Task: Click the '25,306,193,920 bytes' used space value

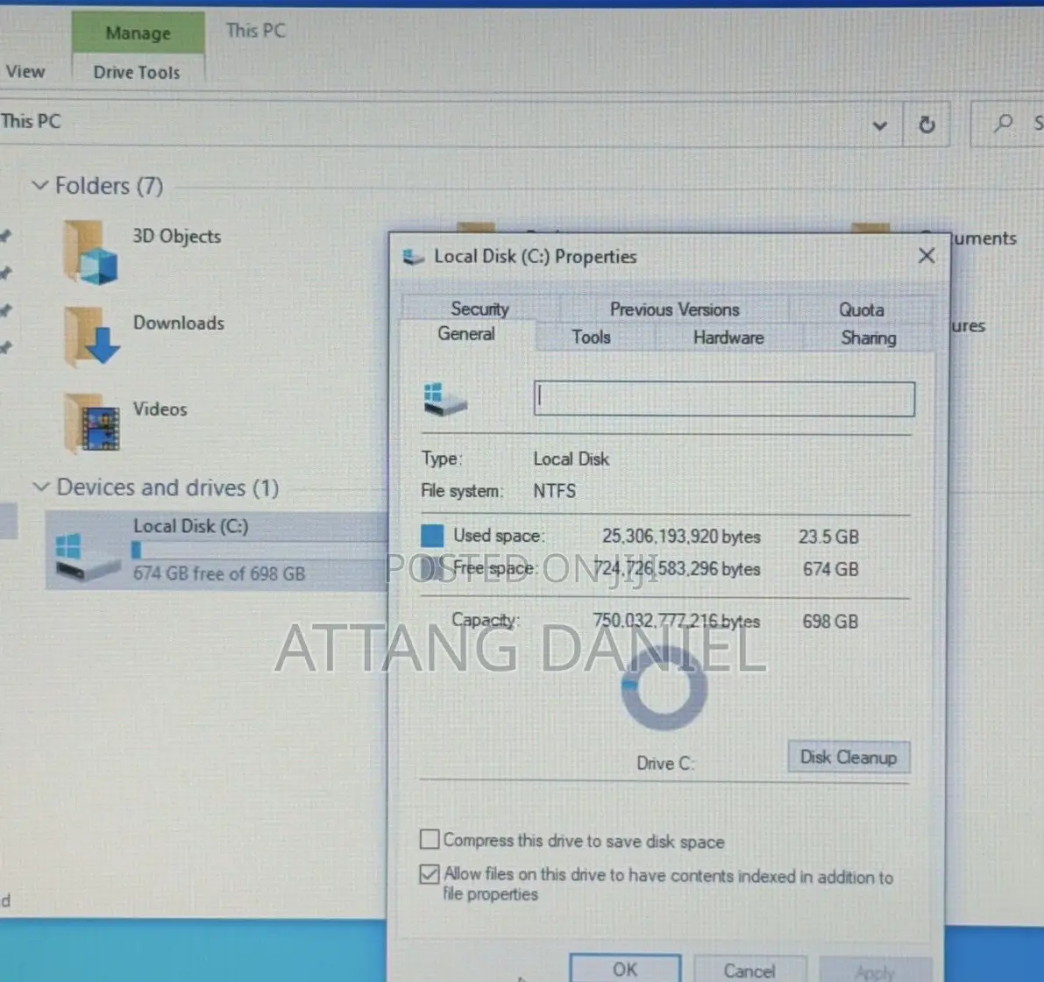Action: [x=681, y=537]
